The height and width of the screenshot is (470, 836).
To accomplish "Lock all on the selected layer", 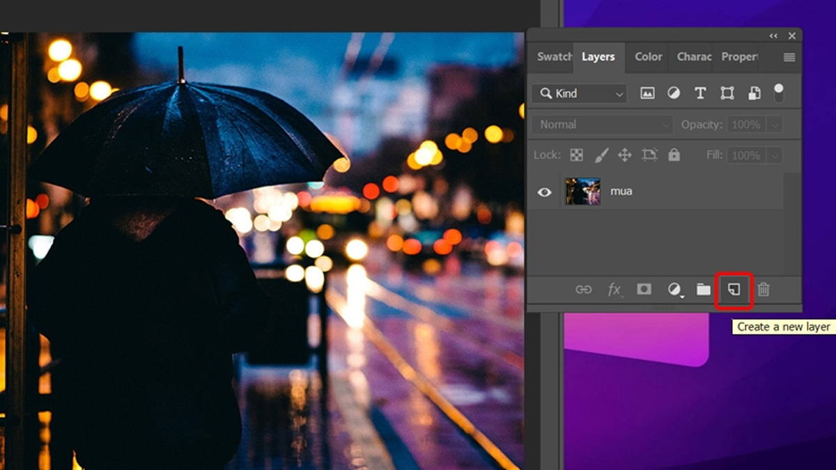I will [674, 155].
